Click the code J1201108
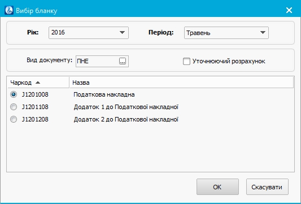 coord(35,107)
